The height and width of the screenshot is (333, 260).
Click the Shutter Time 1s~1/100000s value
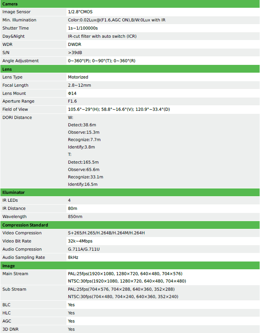(83, 28)
